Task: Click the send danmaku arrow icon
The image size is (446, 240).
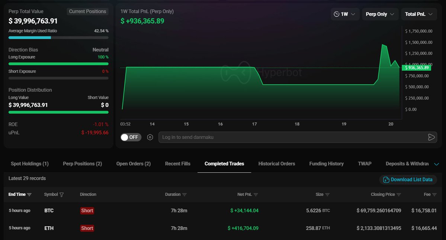Action: pyautogui.click(x=431, y=137)
